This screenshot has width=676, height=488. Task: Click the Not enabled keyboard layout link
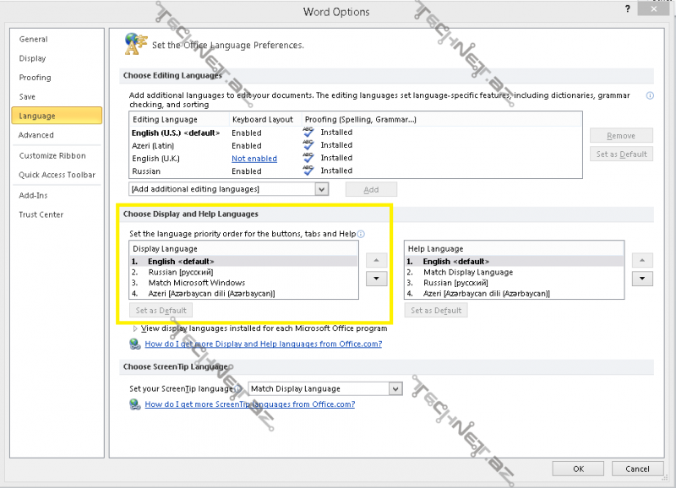pyautogui.click(x=254, y=158)
